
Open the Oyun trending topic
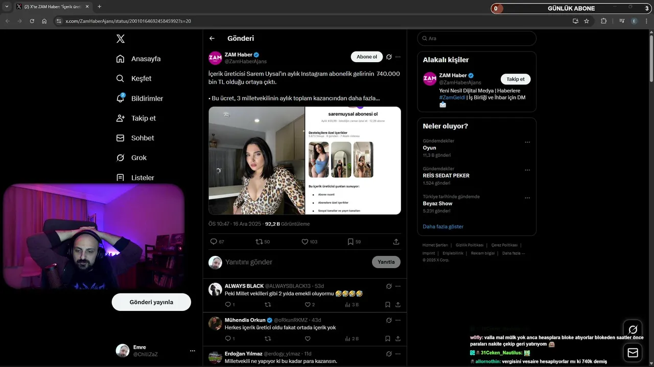click(x=429, y=148)
